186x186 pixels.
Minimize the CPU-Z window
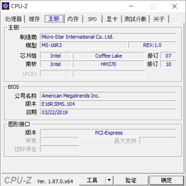(131, 6)
